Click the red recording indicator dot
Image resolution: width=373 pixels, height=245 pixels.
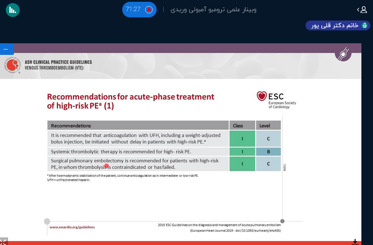(149, 10)
